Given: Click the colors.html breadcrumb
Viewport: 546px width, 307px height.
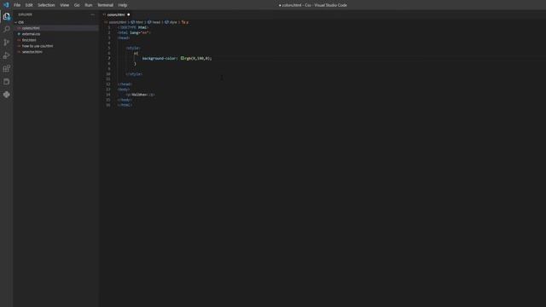Looking at the screenshot, I should 117,22.
